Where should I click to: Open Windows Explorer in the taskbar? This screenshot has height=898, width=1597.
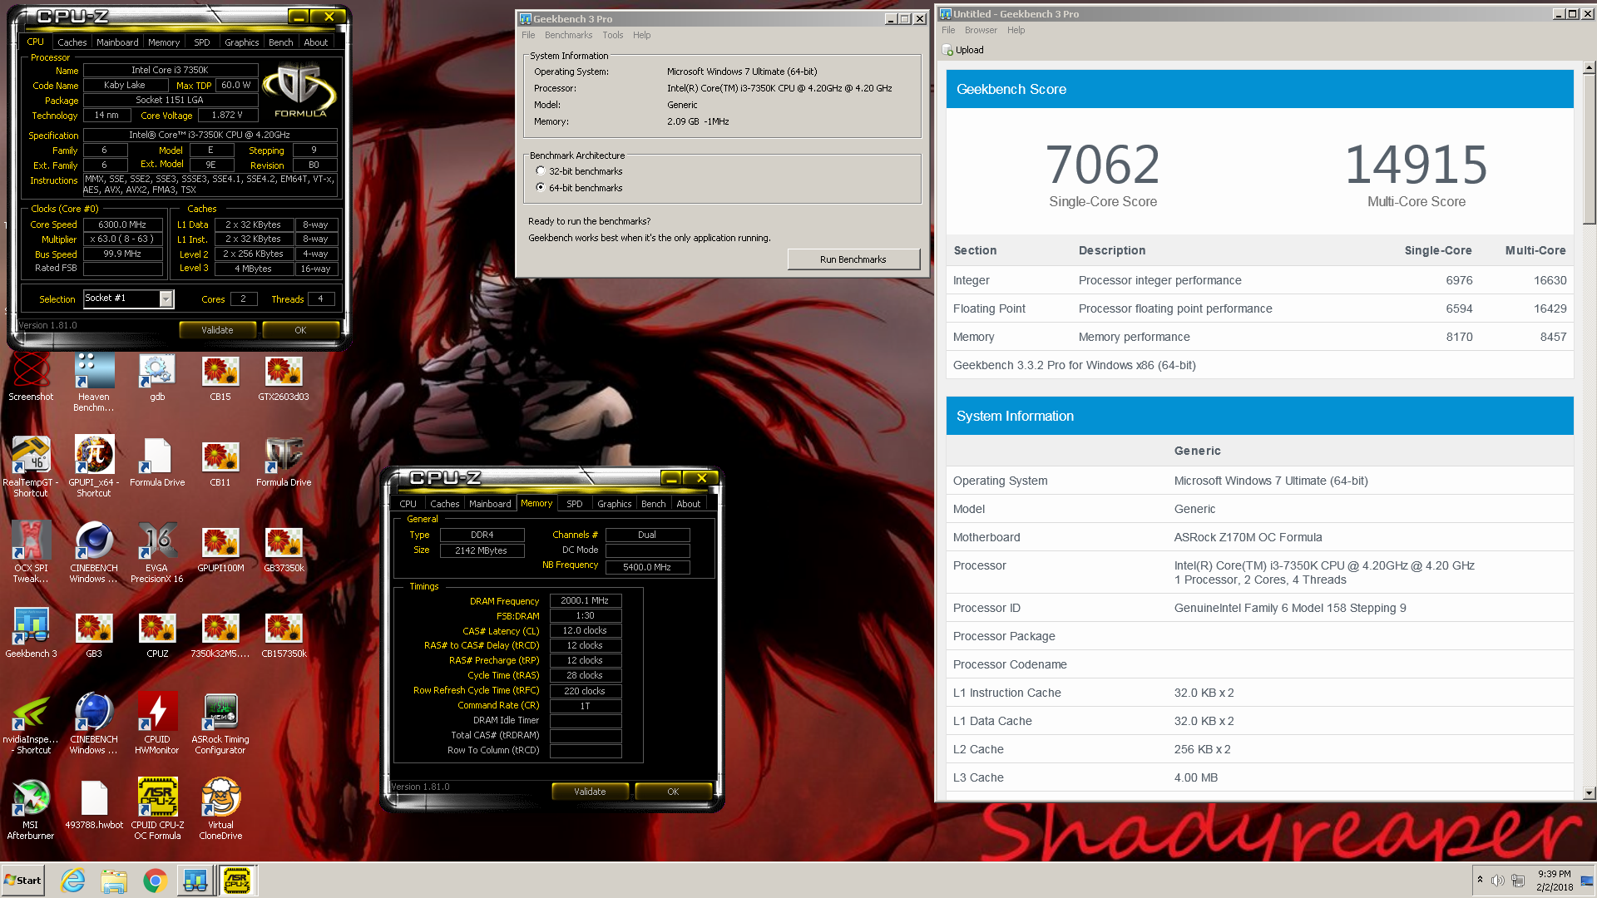point(114,881)
